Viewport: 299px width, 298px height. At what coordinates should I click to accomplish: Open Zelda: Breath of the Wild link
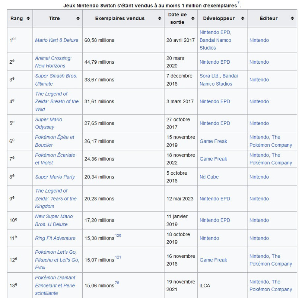click(x=57, y=101)
